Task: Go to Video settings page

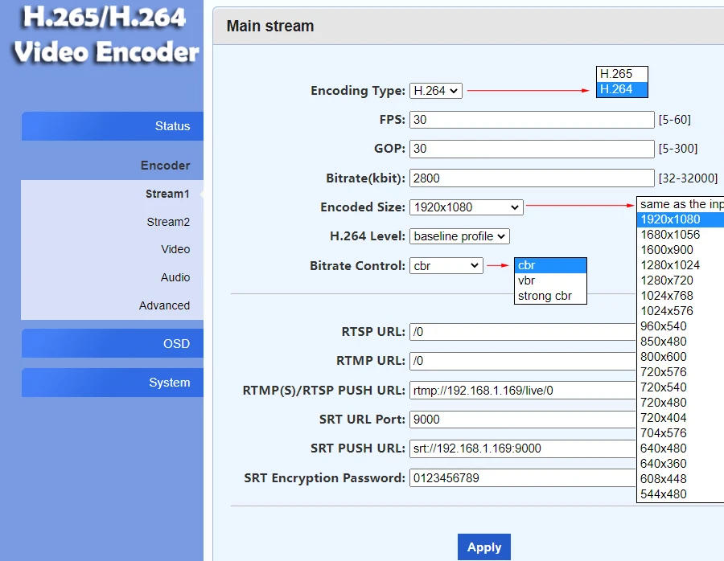Action: [175, 249]
